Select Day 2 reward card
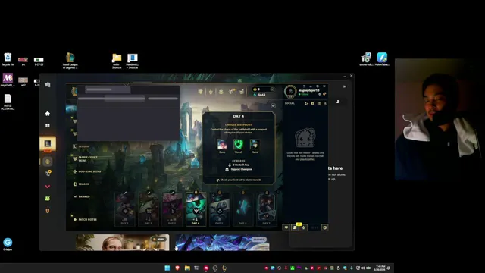The image size is (485, 273). 149,209
